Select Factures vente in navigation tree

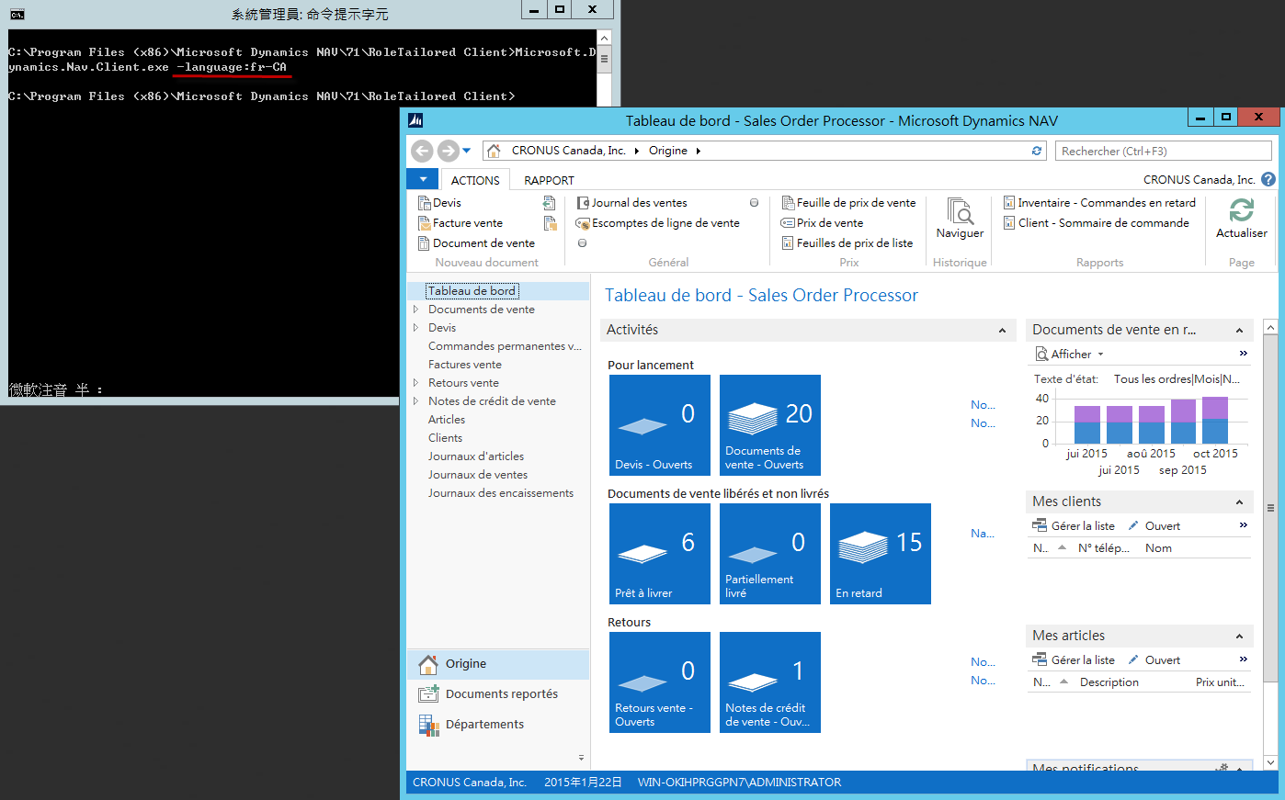coord(465,365)
